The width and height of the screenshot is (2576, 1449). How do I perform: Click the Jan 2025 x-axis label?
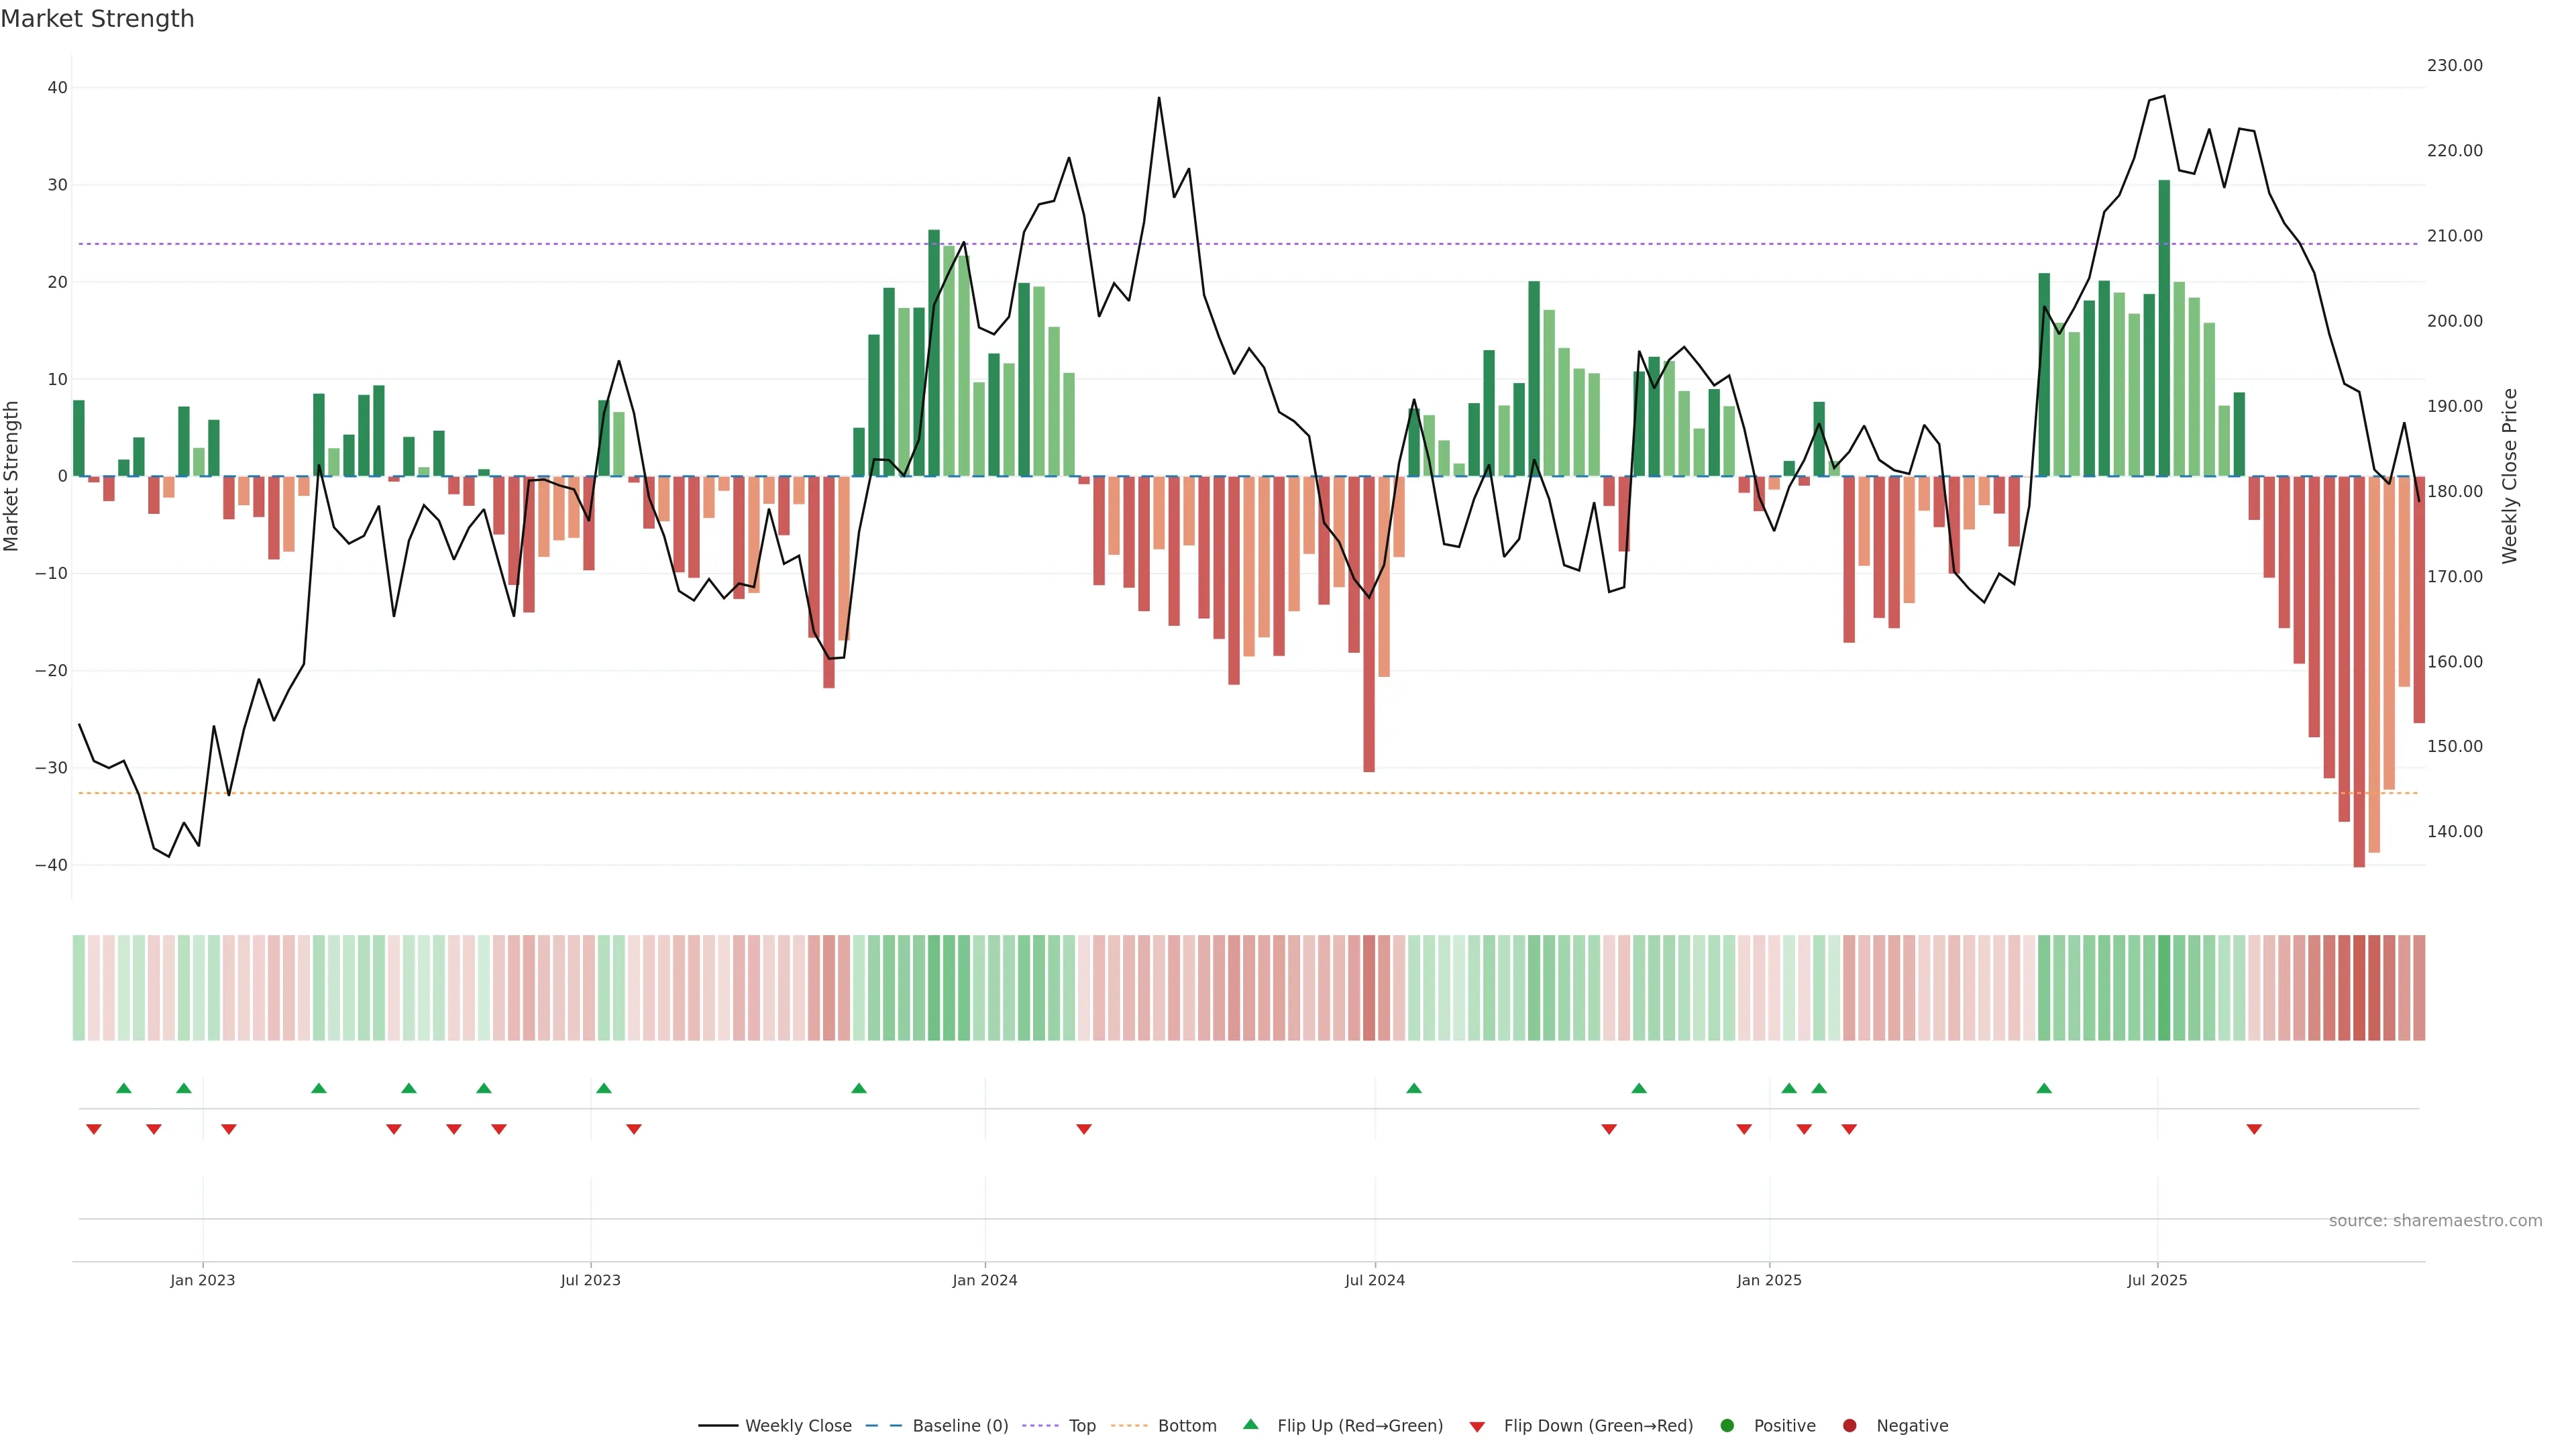point(1769,1280)
